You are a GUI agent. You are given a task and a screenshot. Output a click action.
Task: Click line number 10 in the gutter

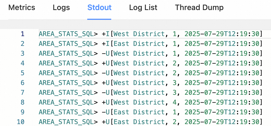click(x=21, y=122)
